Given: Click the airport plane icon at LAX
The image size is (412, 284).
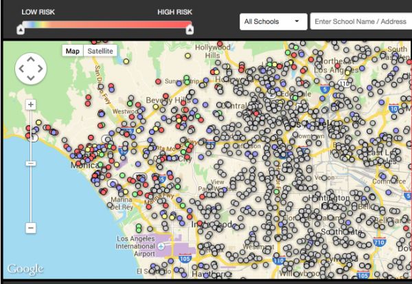Looking at the screenshot, I should coord(161,246).
